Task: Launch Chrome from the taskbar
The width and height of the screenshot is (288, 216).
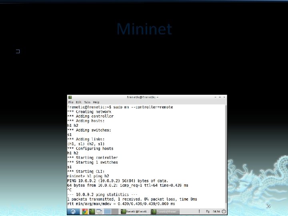Action: point(85,212)
